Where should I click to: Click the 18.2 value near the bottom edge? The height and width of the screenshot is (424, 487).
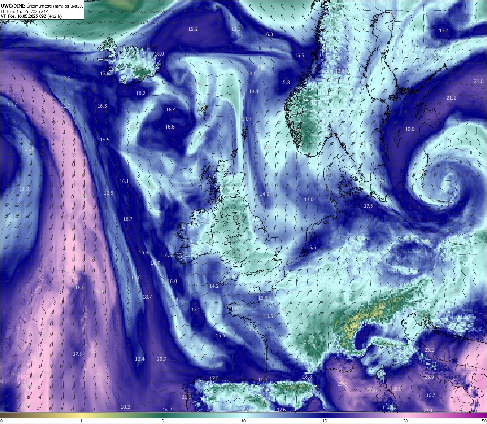[125, 407]
